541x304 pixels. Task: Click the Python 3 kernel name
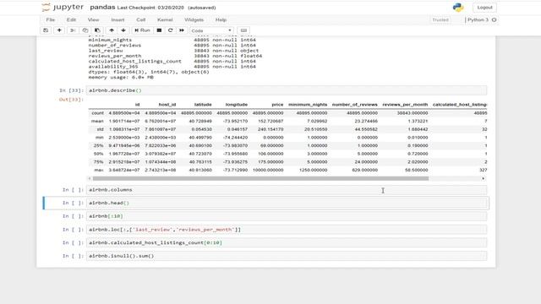coord(478,20)
